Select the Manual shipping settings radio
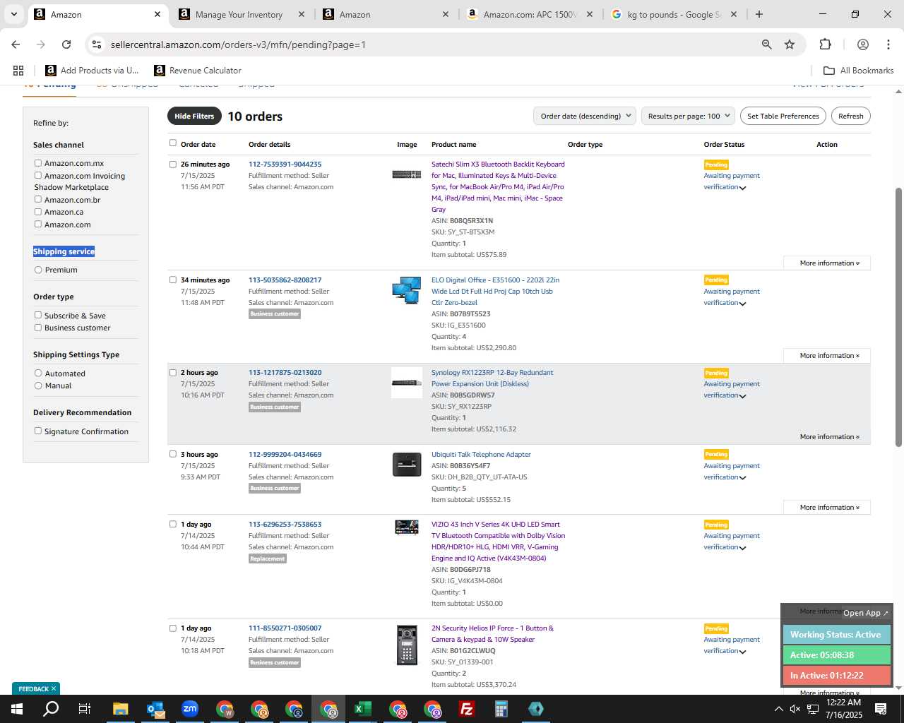Screen dimensions: 904x723 pos(38,386)
